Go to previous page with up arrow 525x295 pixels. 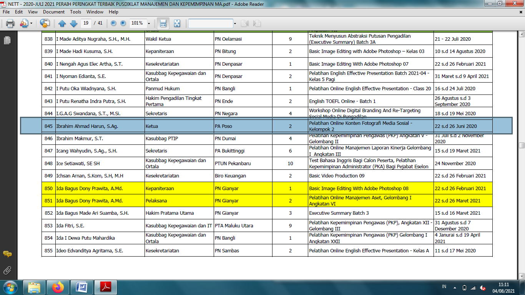coord(62,23)
